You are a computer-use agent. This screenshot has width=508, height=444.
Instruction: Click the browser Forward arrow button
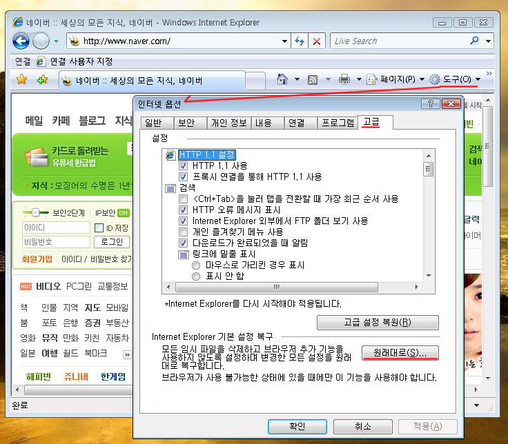click(41, 41)
